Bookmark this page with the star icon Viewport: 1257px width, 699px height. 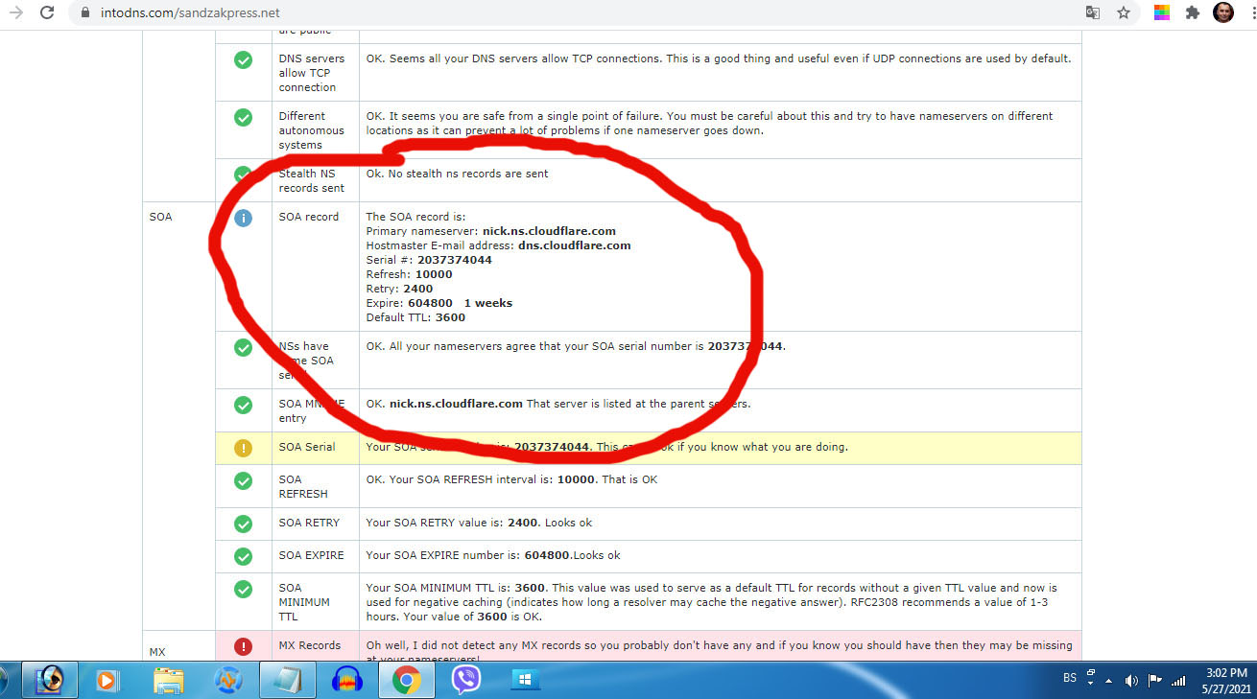1124,13
